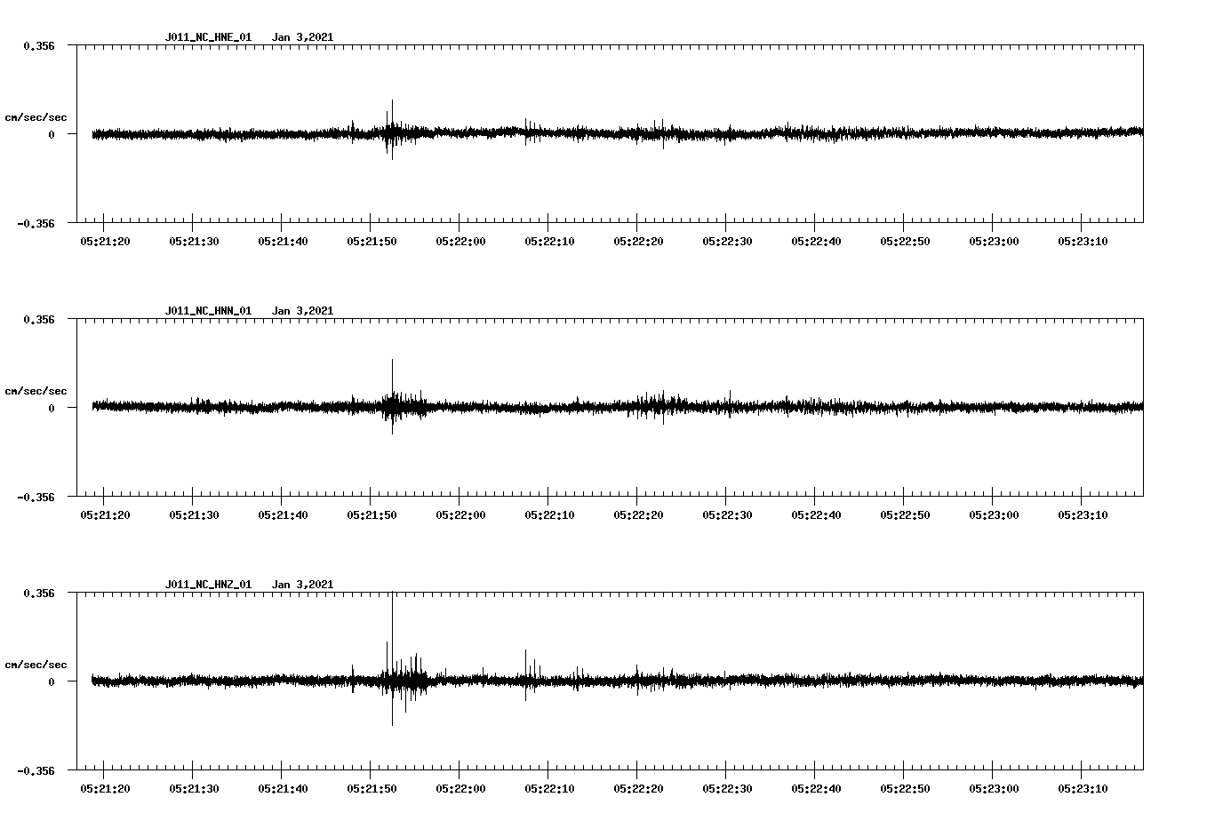Select the J011_NC_HNZ_01 channel label
1207x821 pixels.
(x=208, y=584)
